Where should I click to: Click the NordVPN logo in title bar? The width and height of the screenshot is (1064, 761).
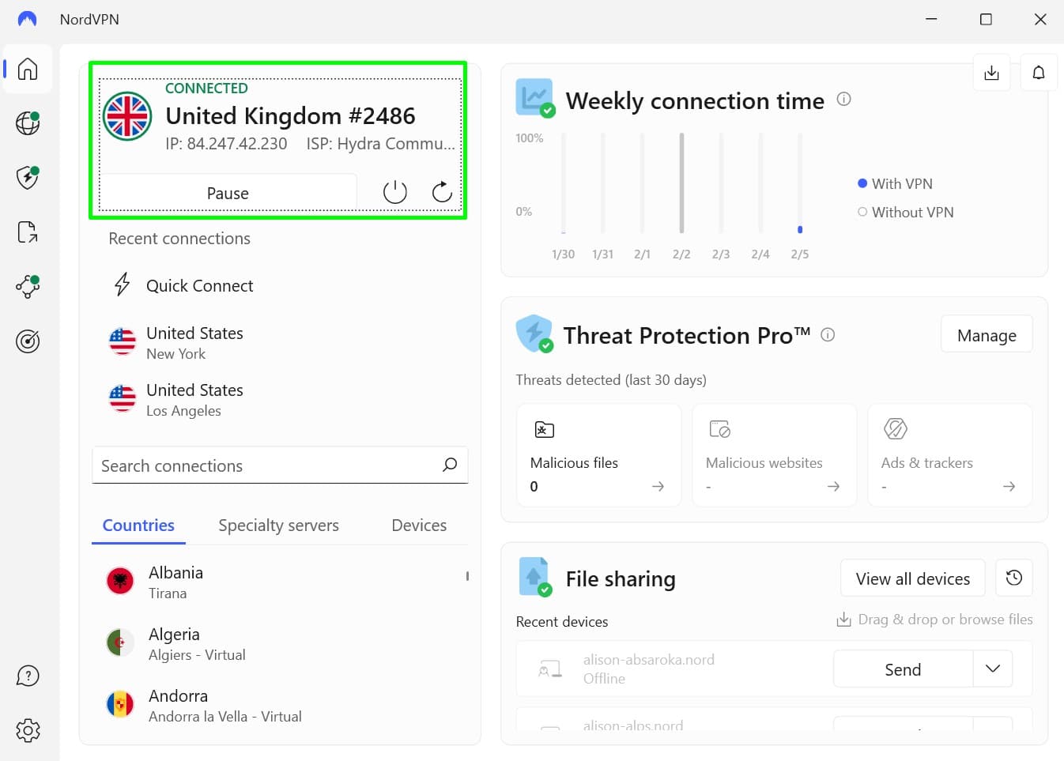[28, 19]
